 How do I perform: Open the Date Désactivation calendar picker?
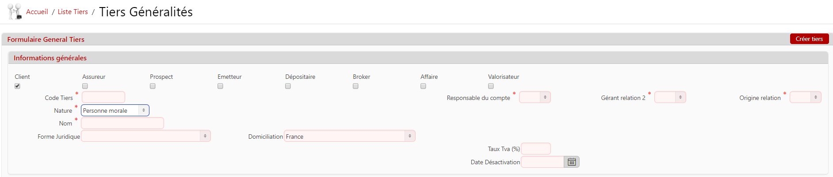point(572,162)
